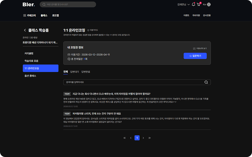Jump to the last page with the double right arrow

point(150,138)
